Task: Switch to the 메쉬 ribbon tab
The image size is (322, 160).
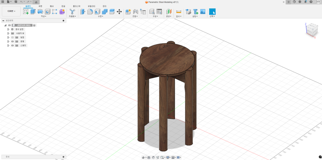Action: tap(52, 6)
